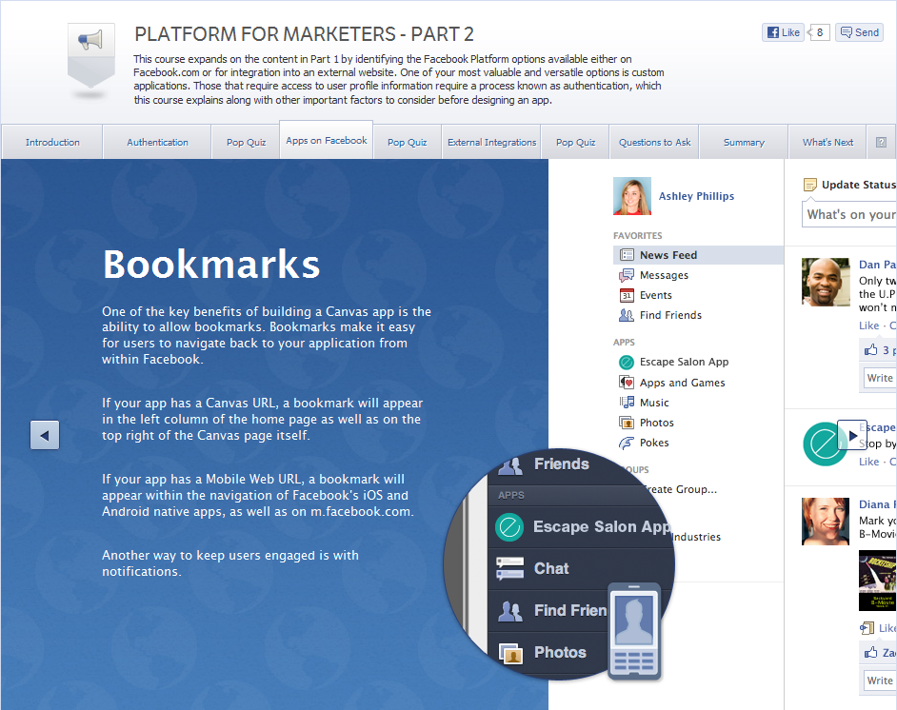Click the What's on your mind status field
897x710 pixels.
point(849,214)
